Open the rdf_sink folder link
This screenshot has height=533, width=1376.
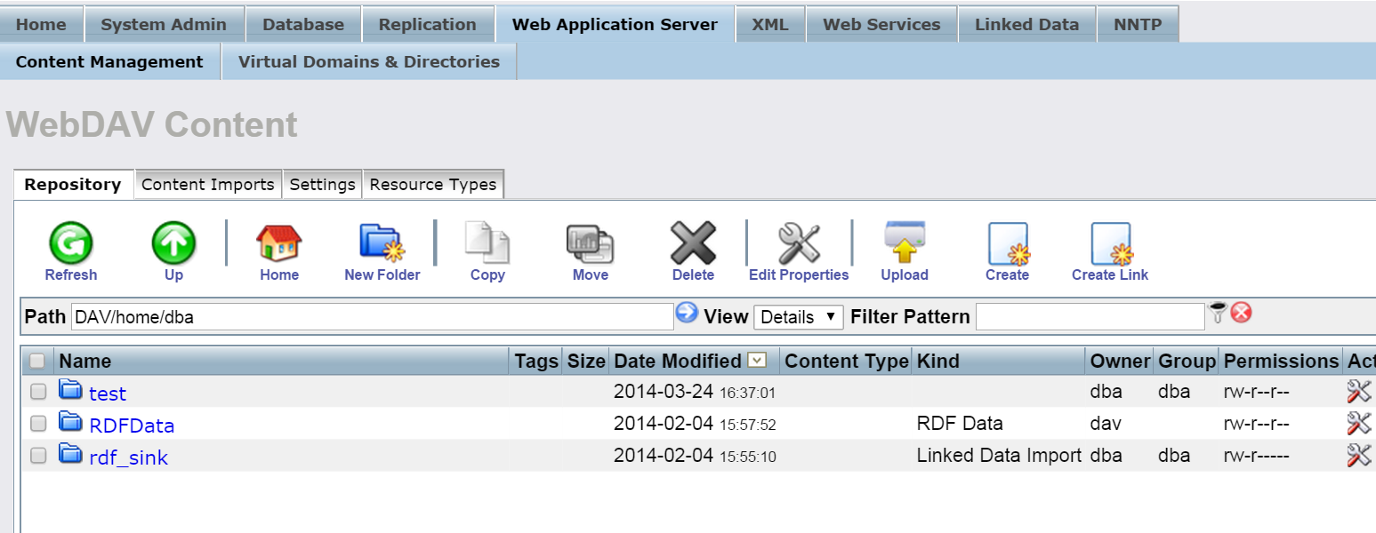click(x=128, y=457)
